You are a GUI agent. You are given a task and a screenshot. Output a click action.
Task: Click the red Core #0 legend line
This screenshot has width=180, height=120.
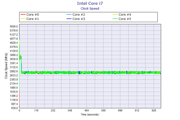(x=23, y=14)
